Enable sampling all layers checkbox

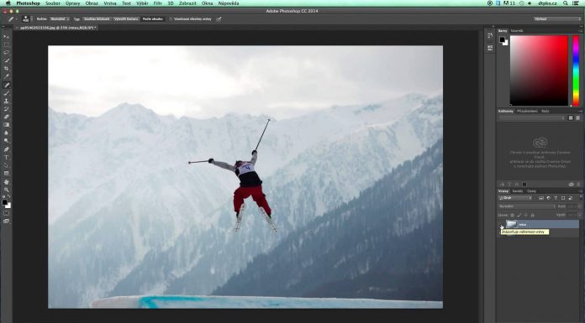[x=171, y=19]
